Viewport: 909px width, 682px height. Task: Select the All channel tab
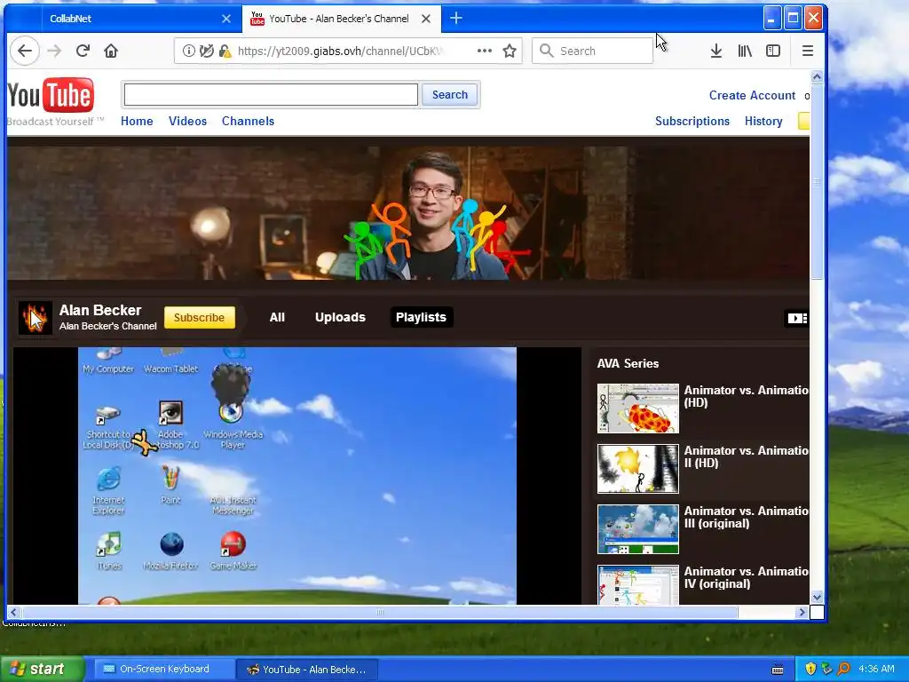tap(277, 317)
